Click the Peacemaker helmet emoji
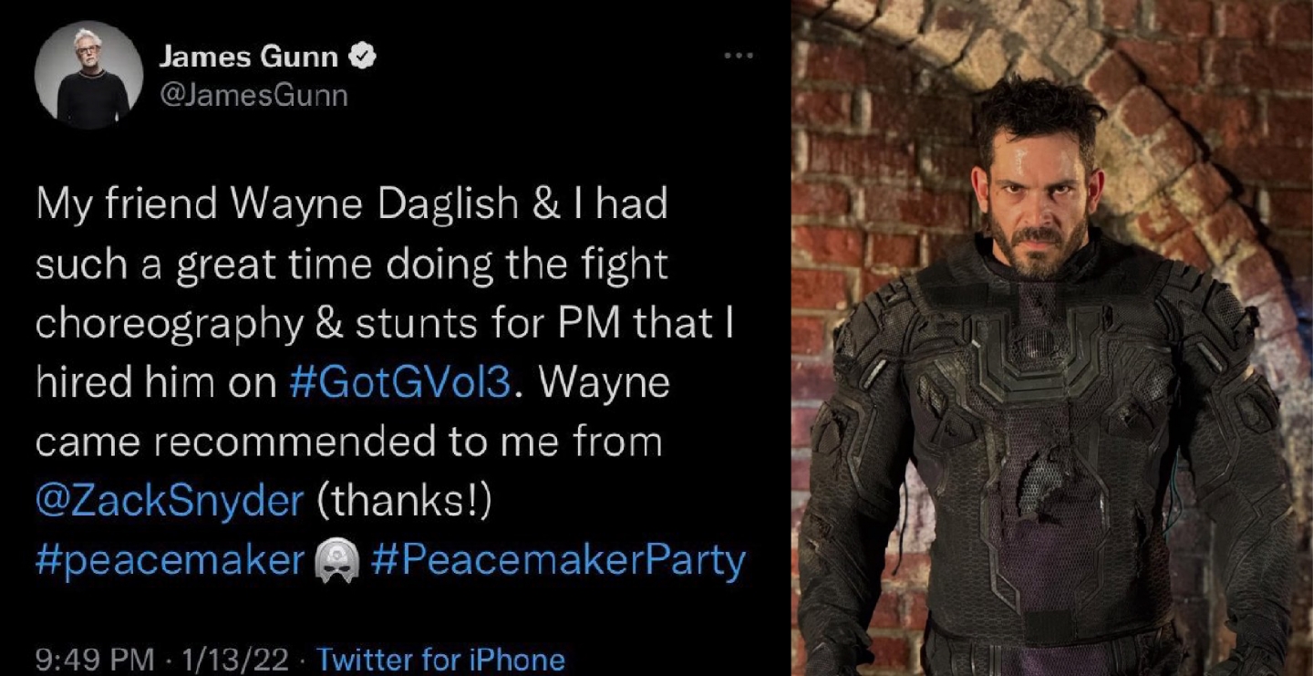The image size is (1313, 676). pos(336,559)
